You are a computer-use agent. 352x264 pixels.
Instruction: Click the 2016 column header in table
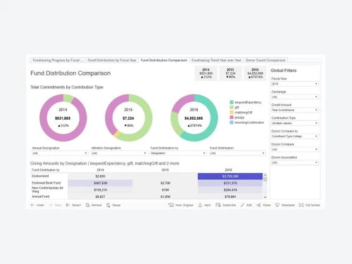228,170
